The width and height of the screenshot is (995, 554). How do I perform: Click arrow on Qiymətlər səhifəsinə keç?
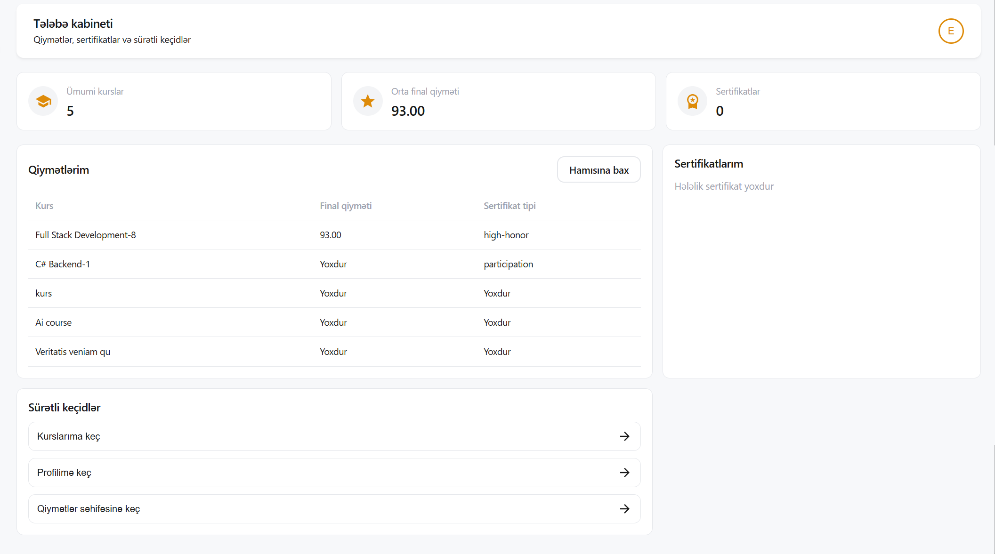pos(624,509)
